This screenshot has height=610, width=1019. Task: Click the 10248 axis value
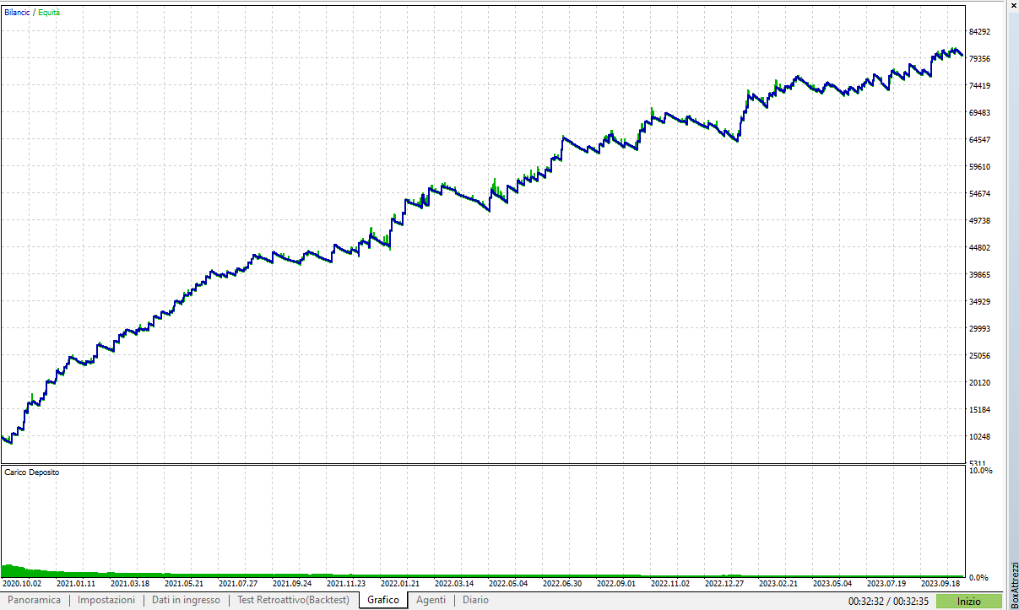[979, 437]
